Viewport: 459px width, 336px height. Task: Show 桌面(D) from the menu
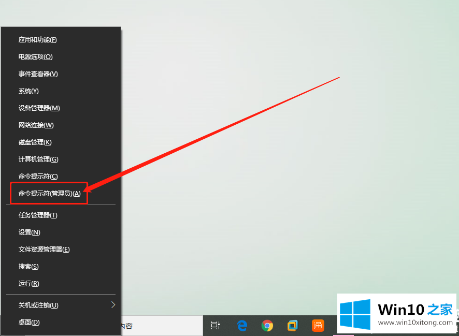(61, 322)
